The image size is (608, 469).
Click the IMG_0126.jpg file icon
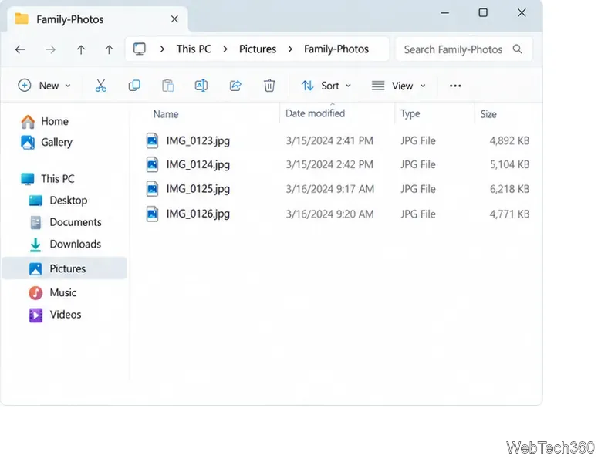click(x=153, y=214)
